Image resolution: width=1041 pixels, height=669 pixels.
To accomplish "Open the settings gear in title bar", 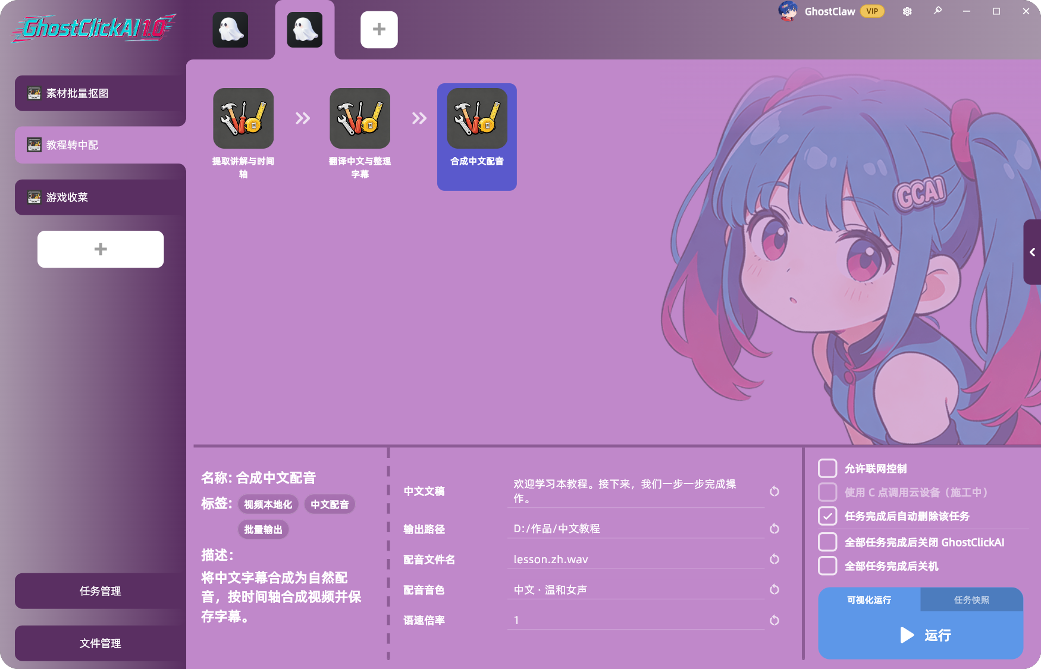I will [907, 11].
